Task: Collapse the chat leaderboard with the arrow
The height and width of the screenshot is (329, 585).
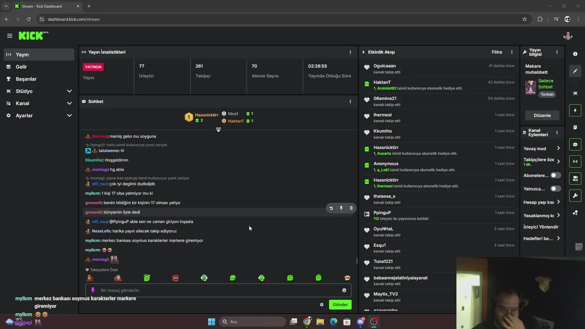Action: [x=218, y=130]
